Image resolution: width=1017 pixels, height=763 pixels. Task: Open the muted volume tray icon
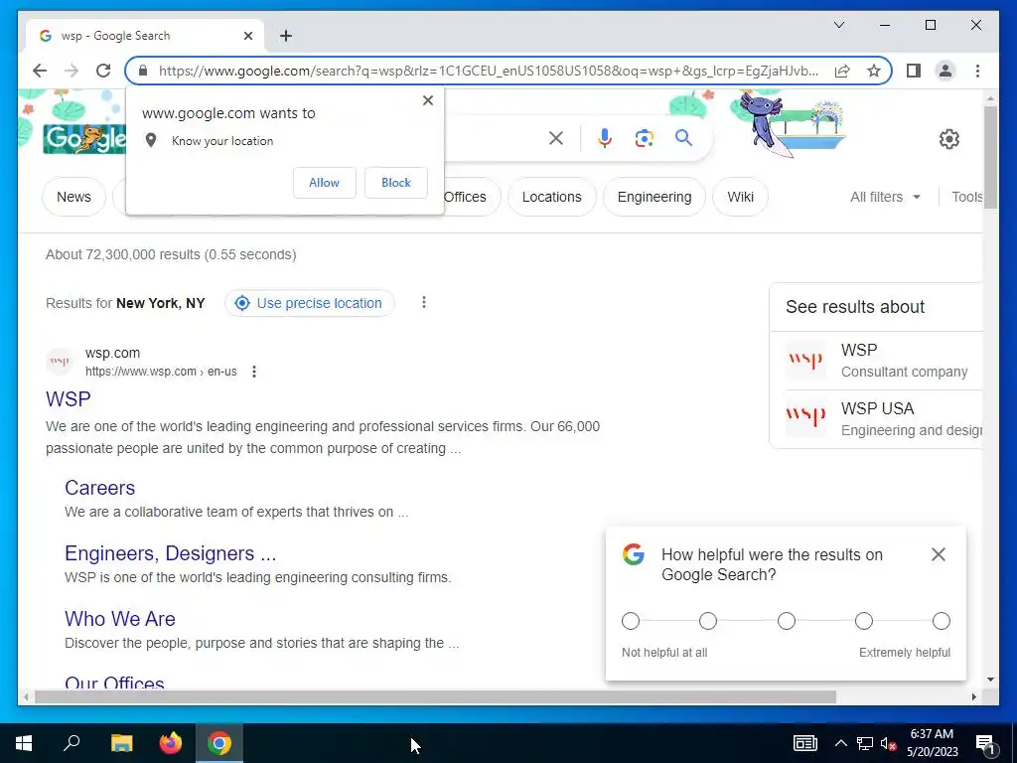tap(888, 743)
